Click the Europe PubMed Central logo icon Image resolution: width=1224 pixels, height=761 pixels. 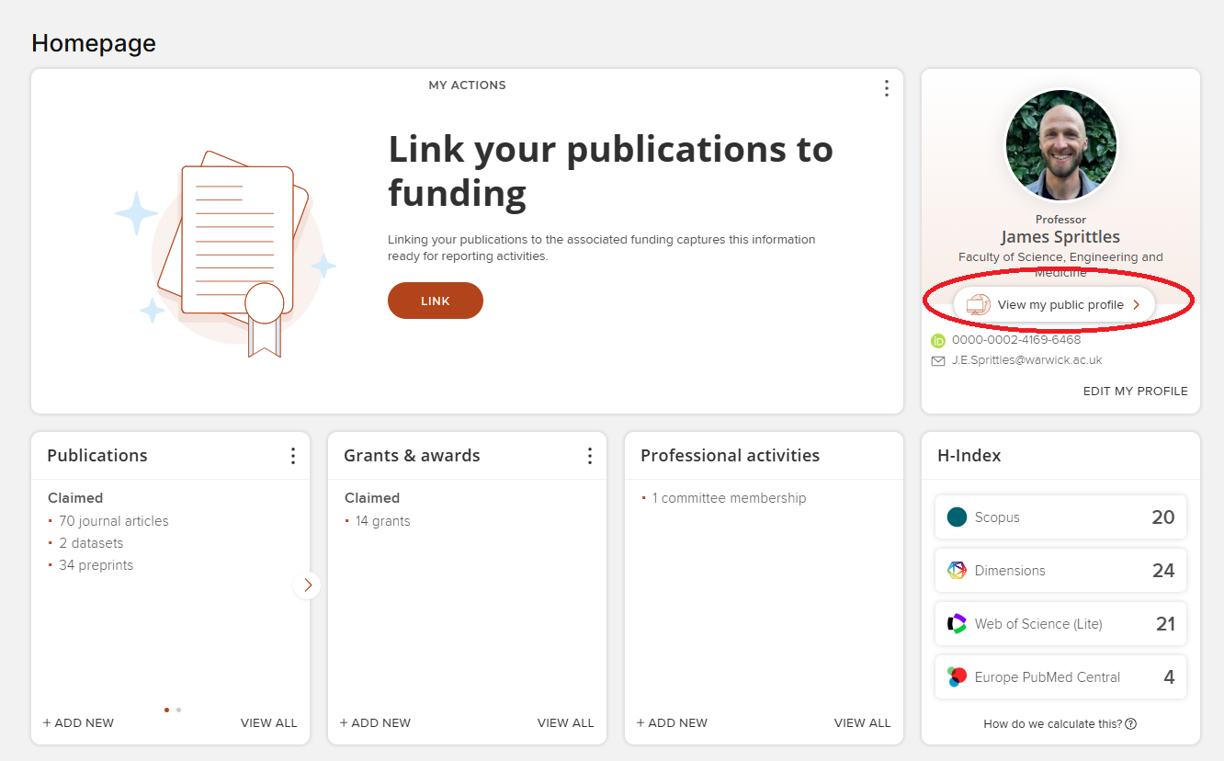(x=957, y=677)
